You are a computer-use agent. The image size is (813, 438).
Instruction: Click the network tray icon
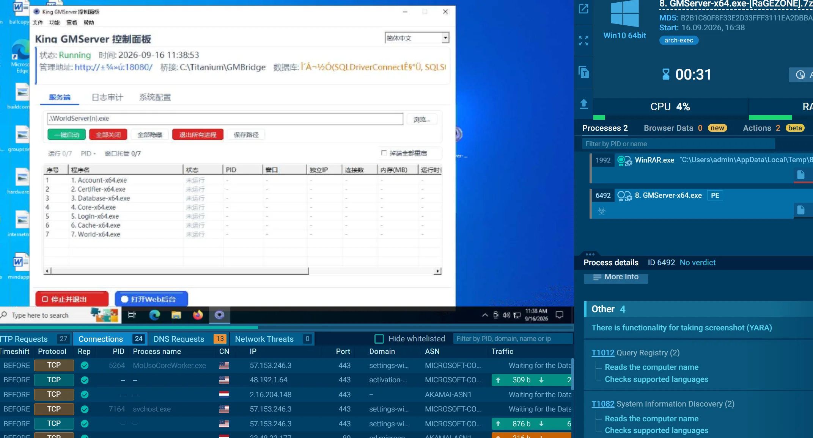coord(517,315)
